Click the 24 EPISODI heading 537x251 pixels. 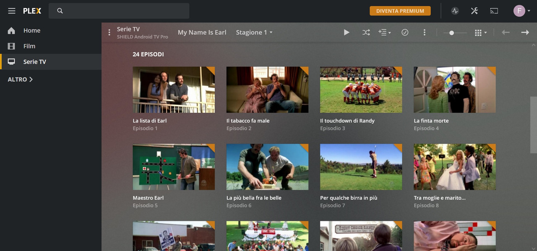(x=148, y=54)
